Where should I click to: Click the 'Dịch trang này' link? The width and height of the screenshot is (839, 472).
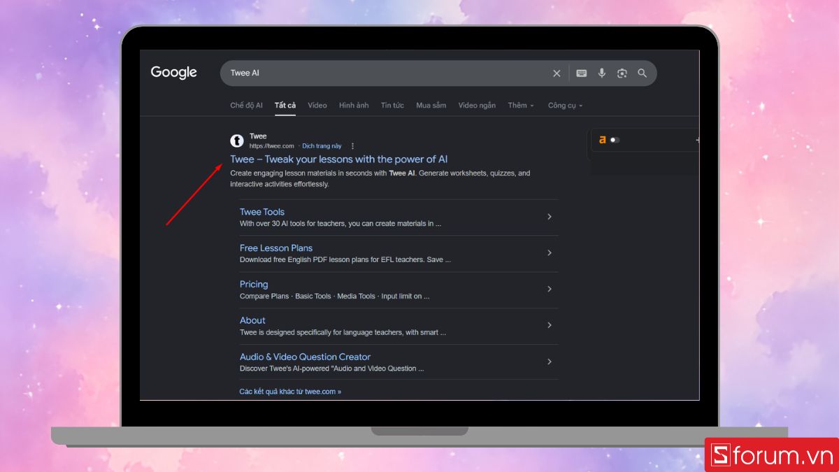tap(322, 146)
